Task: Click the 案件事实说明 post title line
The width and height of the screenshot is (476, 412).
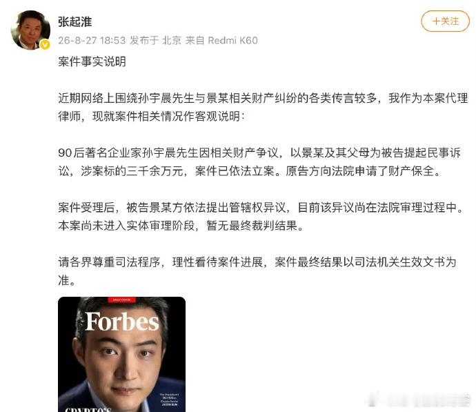Action: click(x=92, y=61)
